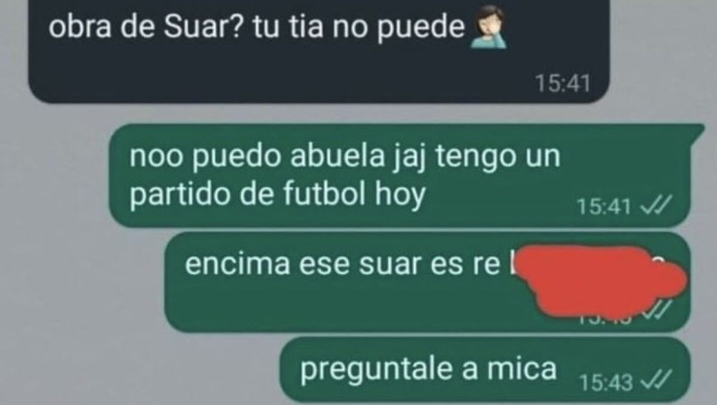Click the text 'partido de futbol hoy'
This screenshot has height=405, width=717.
pos(277,195)
